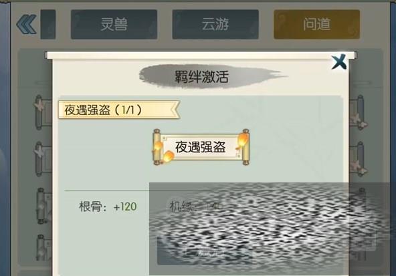The image size is (396, 276).
Task: Select topmost butterfly scroll right of popup
Action: point(358,112)
